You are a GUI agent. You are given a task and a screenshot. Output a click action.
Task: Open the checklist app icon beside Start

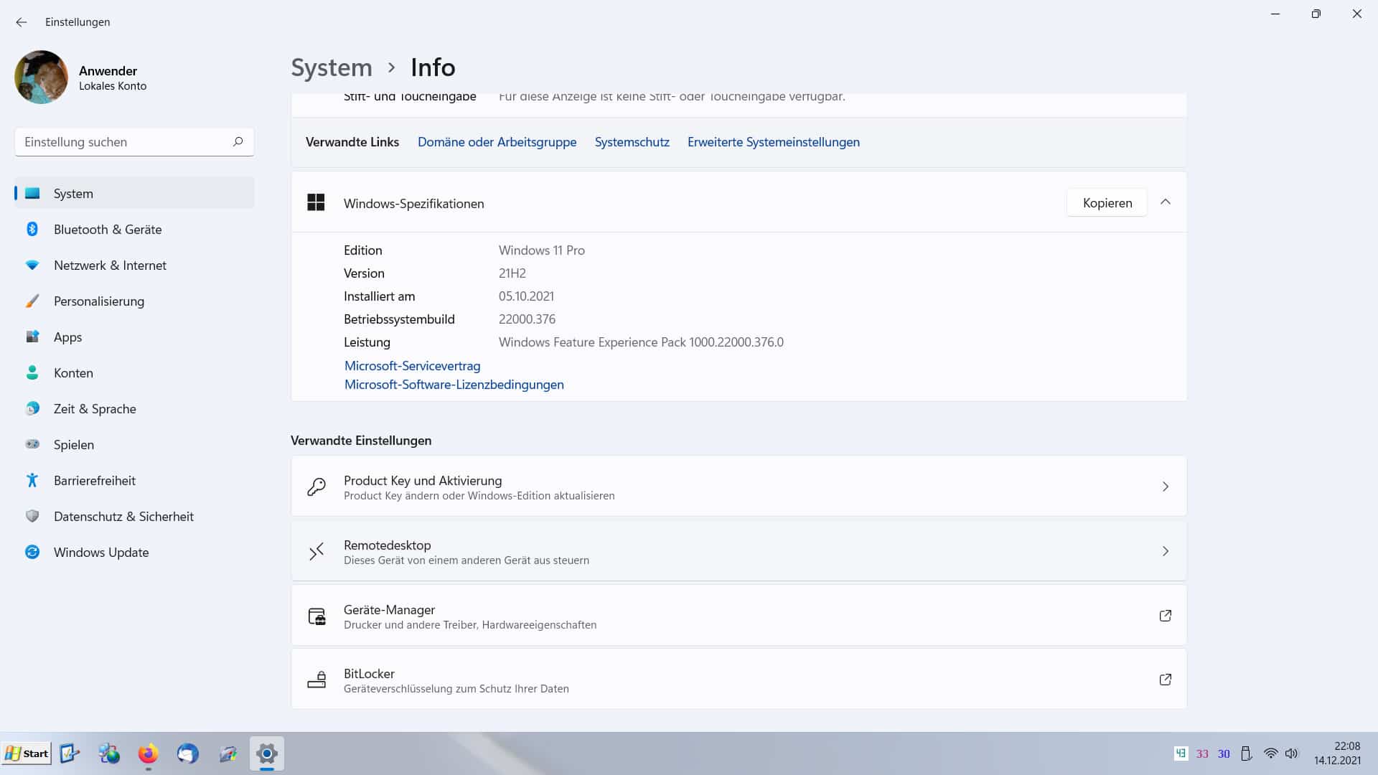(x=70, y=753)
